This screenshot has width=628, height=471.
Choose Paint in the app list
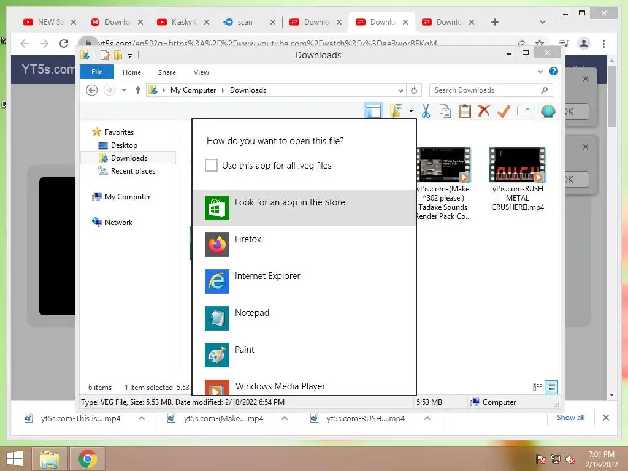click(x=304, y=355)
